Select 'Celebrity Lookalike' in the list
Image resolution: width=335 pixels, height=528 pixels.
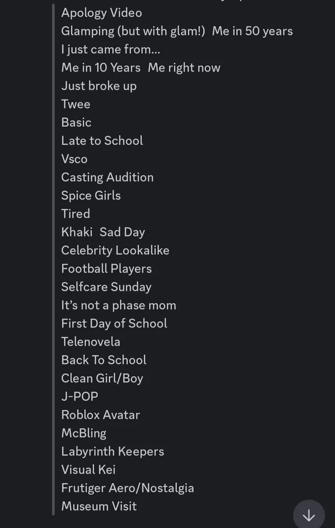115,250
